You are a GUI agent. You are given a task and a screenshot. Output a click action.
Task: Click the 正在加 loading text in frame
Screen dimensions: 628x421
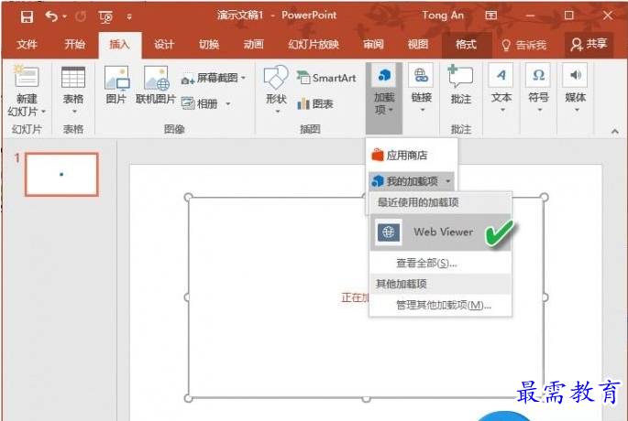point(355,297)
